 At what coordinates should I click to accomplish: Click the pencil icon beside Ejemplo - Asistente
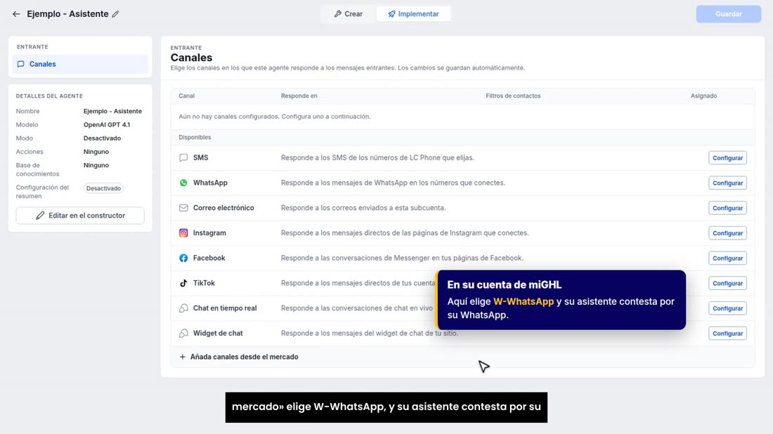[115, 14]
